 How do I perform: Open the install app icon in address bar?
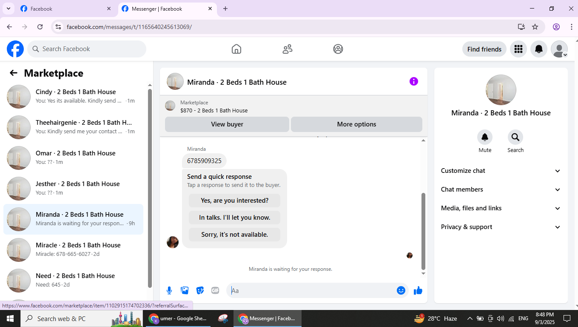pos(521,27)
